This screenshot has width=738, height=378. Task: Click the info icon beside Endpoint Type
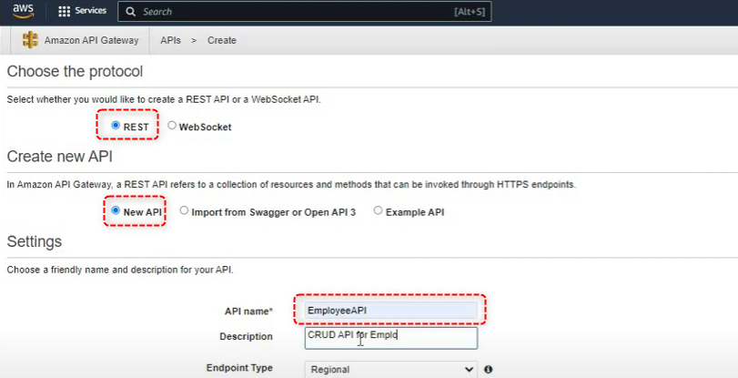coord(488,369)
